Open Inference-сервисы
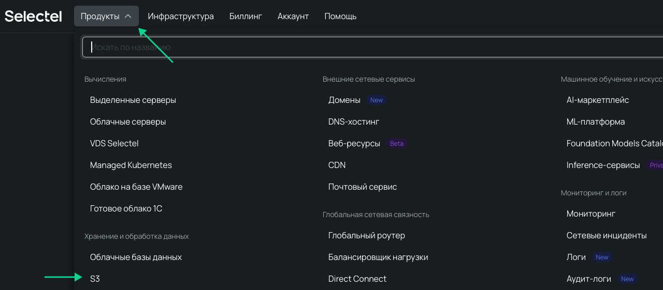This screenshot has height=290, width=663. pyautogui.click(x=603, y=165)
